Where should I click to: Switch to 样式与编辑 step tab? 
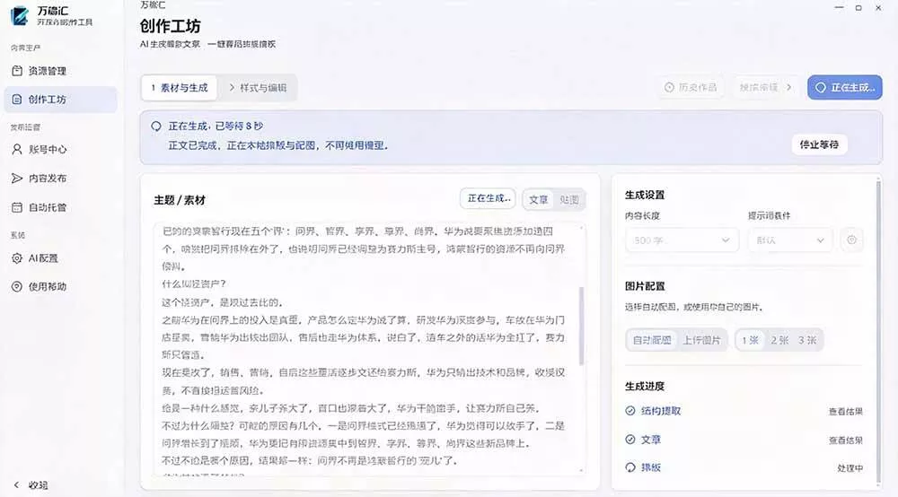pos(257,88)
